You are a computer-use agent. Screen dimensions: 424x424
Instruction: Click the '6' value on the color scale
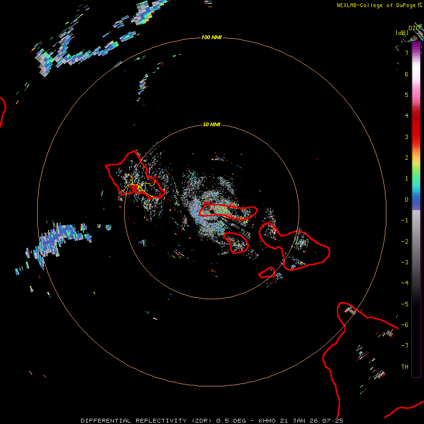(x=407, y=74)
